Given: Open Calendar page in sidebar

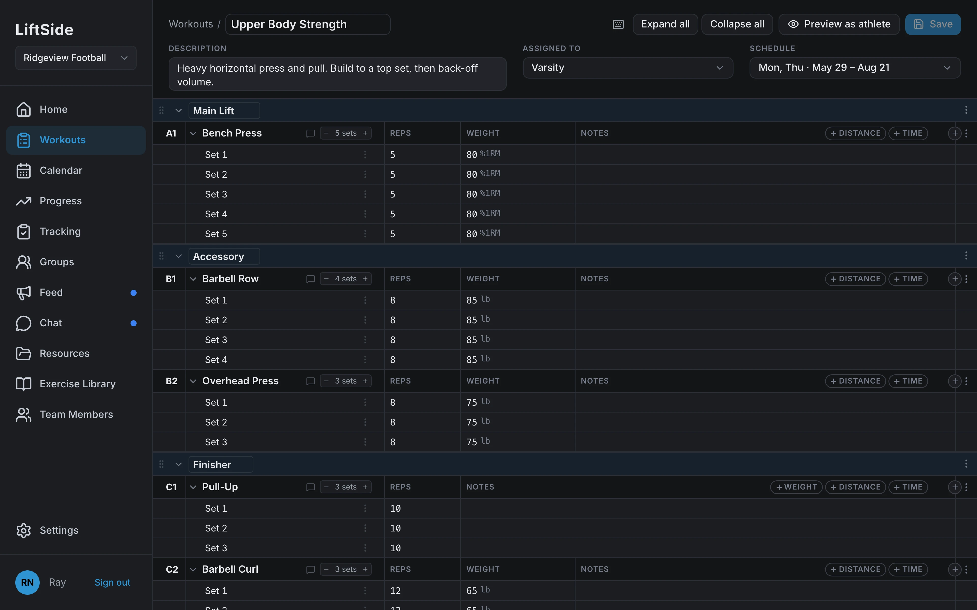Looking at the screenshot, I should 76,170.
